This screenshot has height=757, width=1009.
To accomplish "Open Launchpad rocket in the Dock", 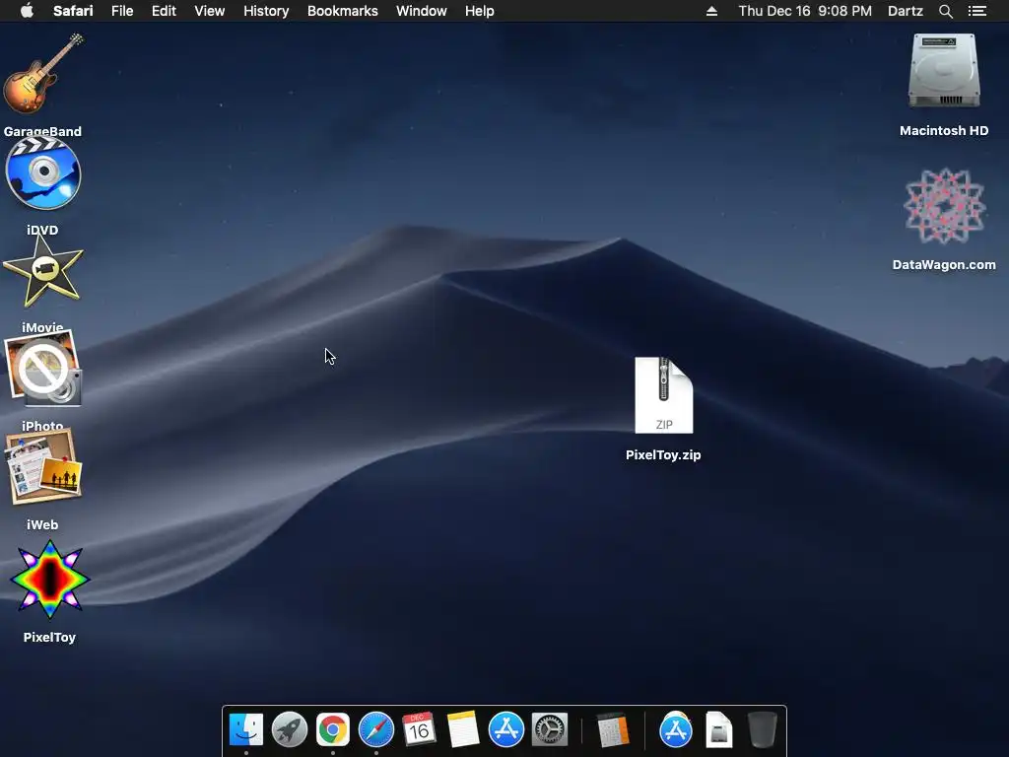I will point(290,730).
